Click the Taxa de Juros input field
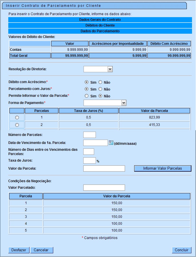This screenshot has width=196, height=257. (89, 160)
